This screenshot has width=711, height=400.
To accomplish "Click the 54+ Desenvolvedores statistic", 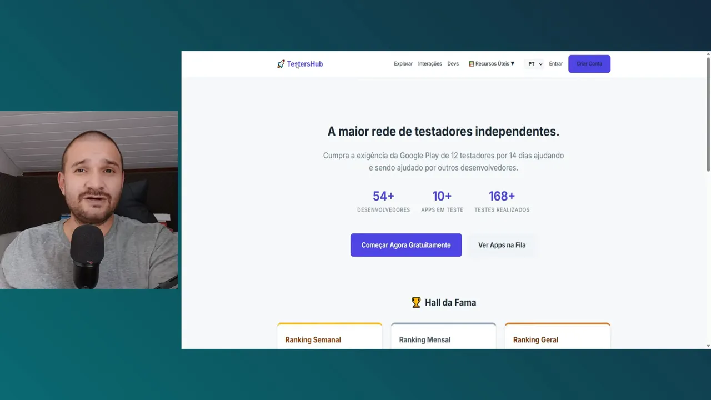I will 383,202.
